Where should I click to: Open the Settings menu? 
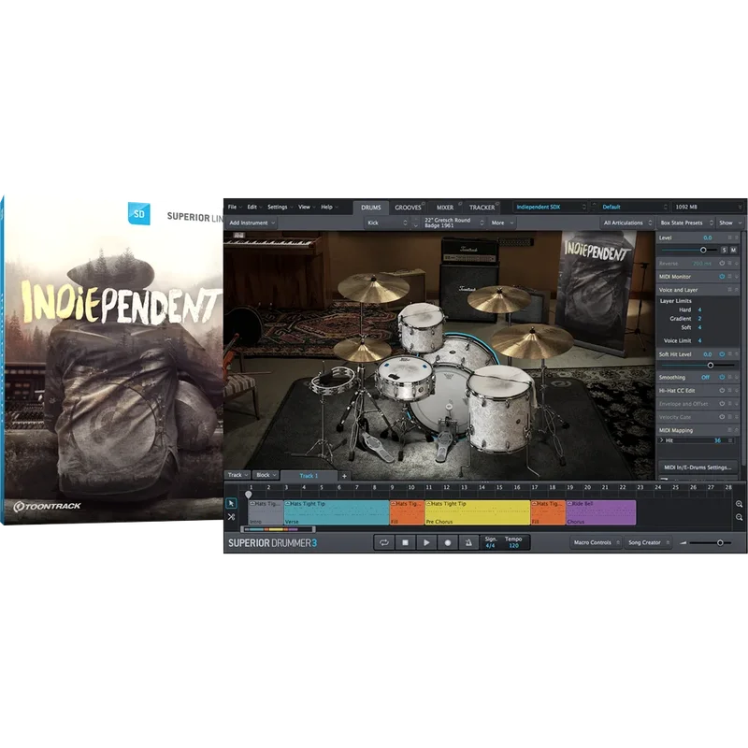280,207
